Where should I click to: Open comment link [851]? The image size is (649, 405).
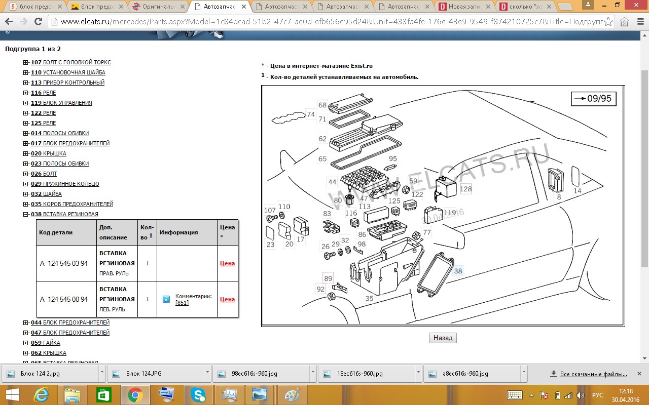click(182, 303)
